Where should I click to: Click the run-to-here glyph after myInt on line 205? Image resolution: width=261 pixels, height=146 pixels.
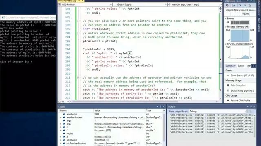[130, 53]
